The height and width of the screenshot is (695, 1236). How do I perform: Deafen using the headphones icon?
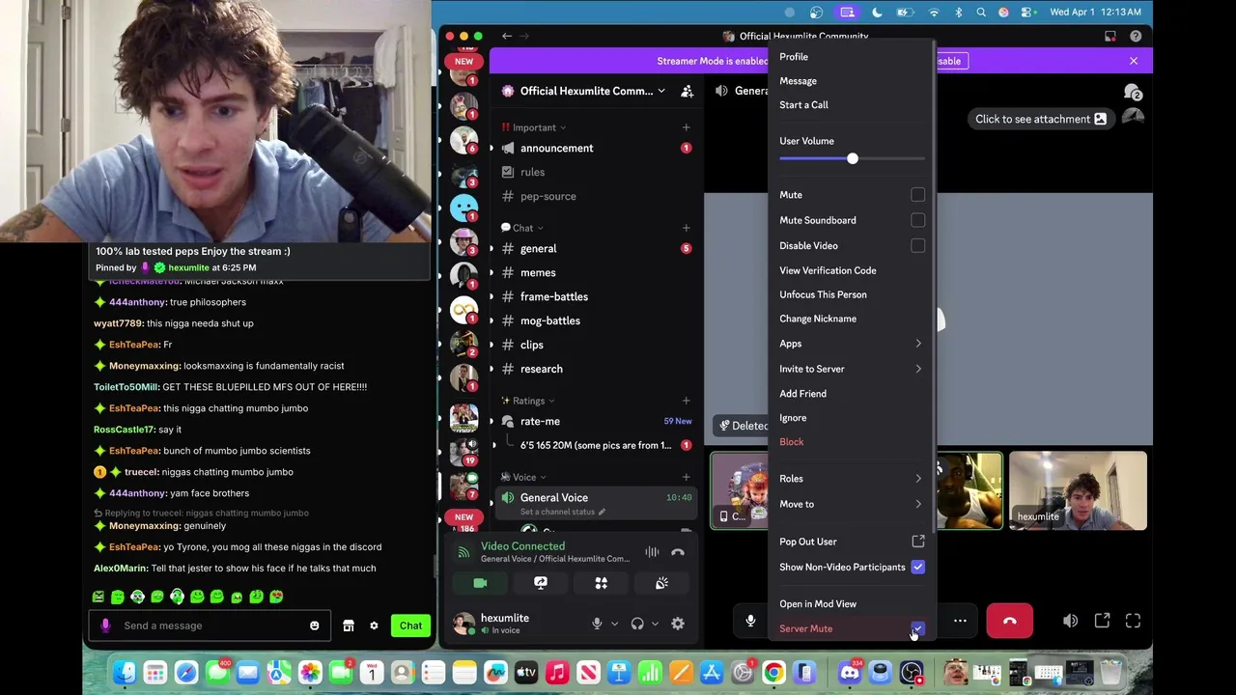(x=637, y=624)
